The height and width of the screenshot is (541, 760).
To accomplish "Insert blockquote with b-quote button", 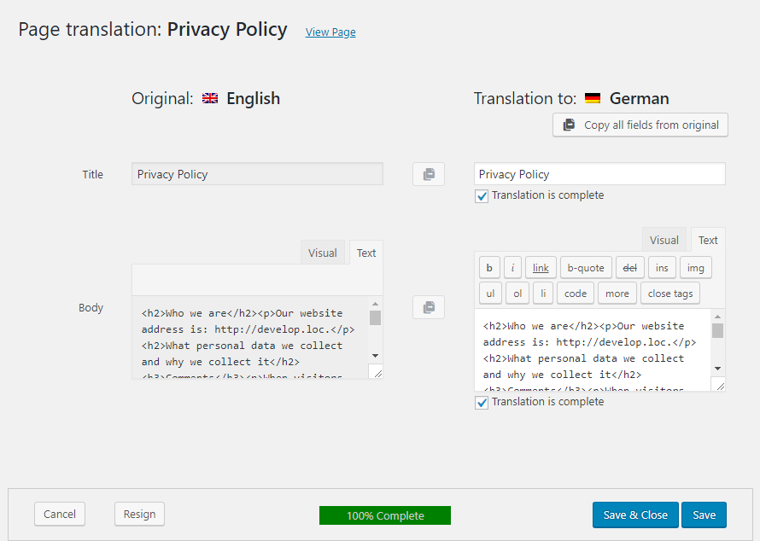I will [x=586, y=268].
